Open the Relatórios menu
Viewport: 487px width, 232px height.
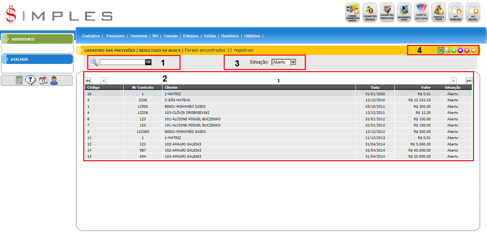point(230,36)
